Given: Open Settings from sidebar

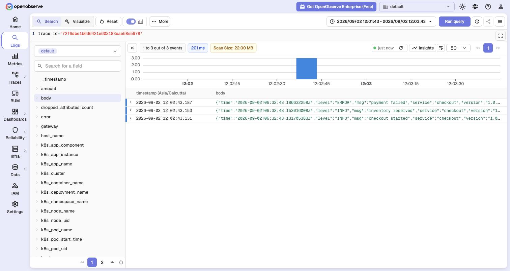Looking at the screenshot, I should tap(15, 207).
